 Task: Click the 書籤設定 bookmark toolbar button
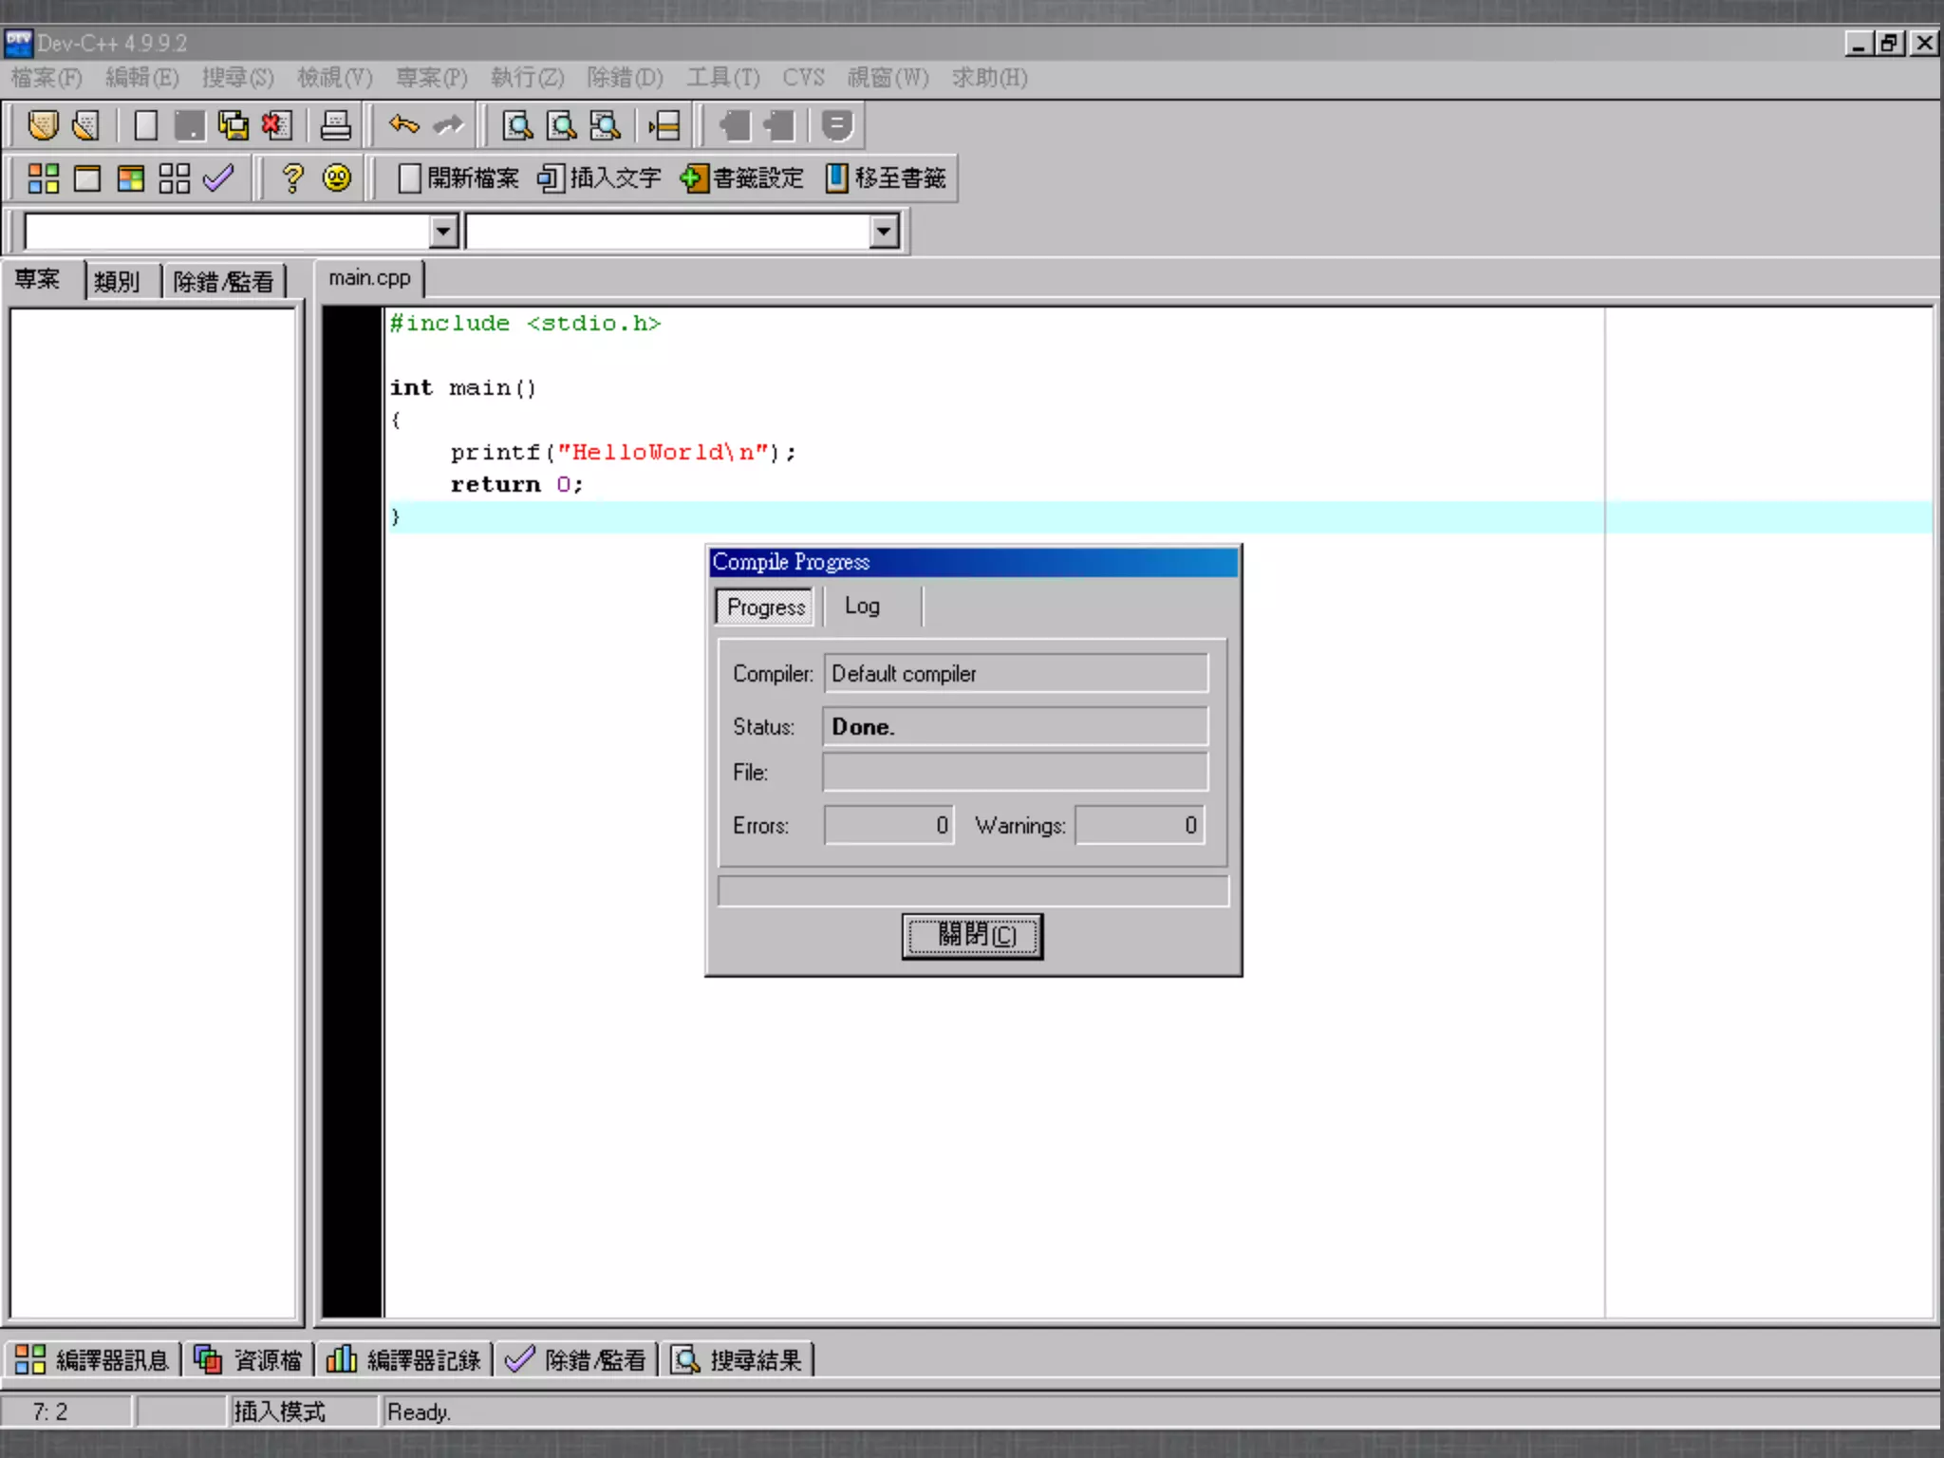pos(742,178)
